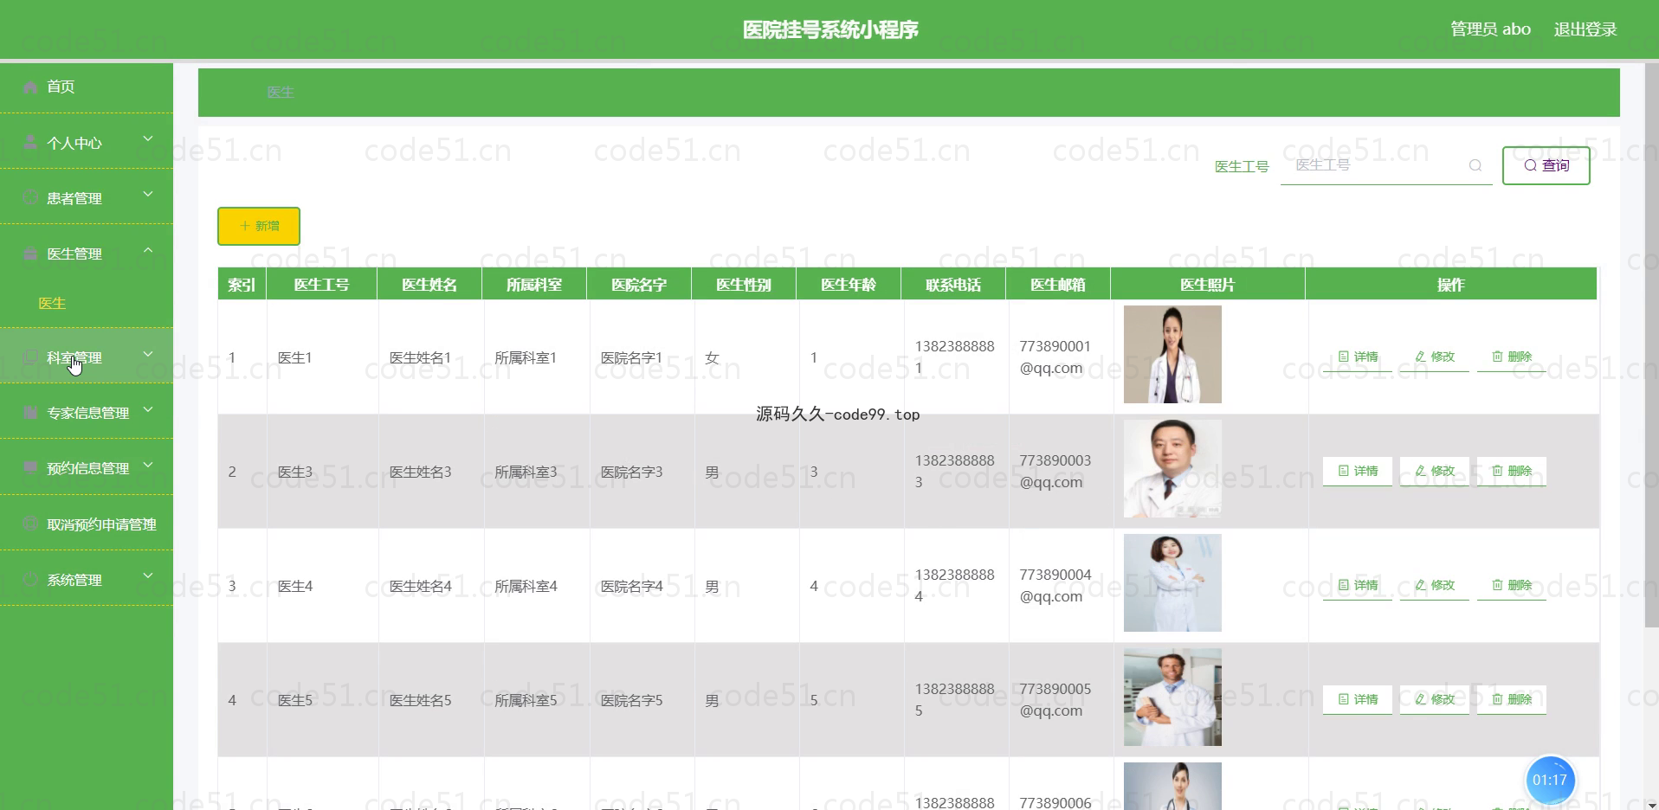
Task: Click 删除 for 医生3 row
Action: tap(1512, 471)
